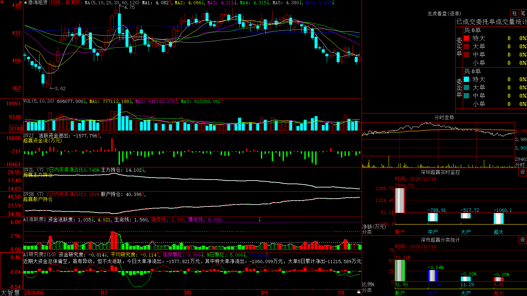The height and width of the screenshot is (296, 527).
Task: Click the red question mark help icon
Action: click(x=20, y=2)
